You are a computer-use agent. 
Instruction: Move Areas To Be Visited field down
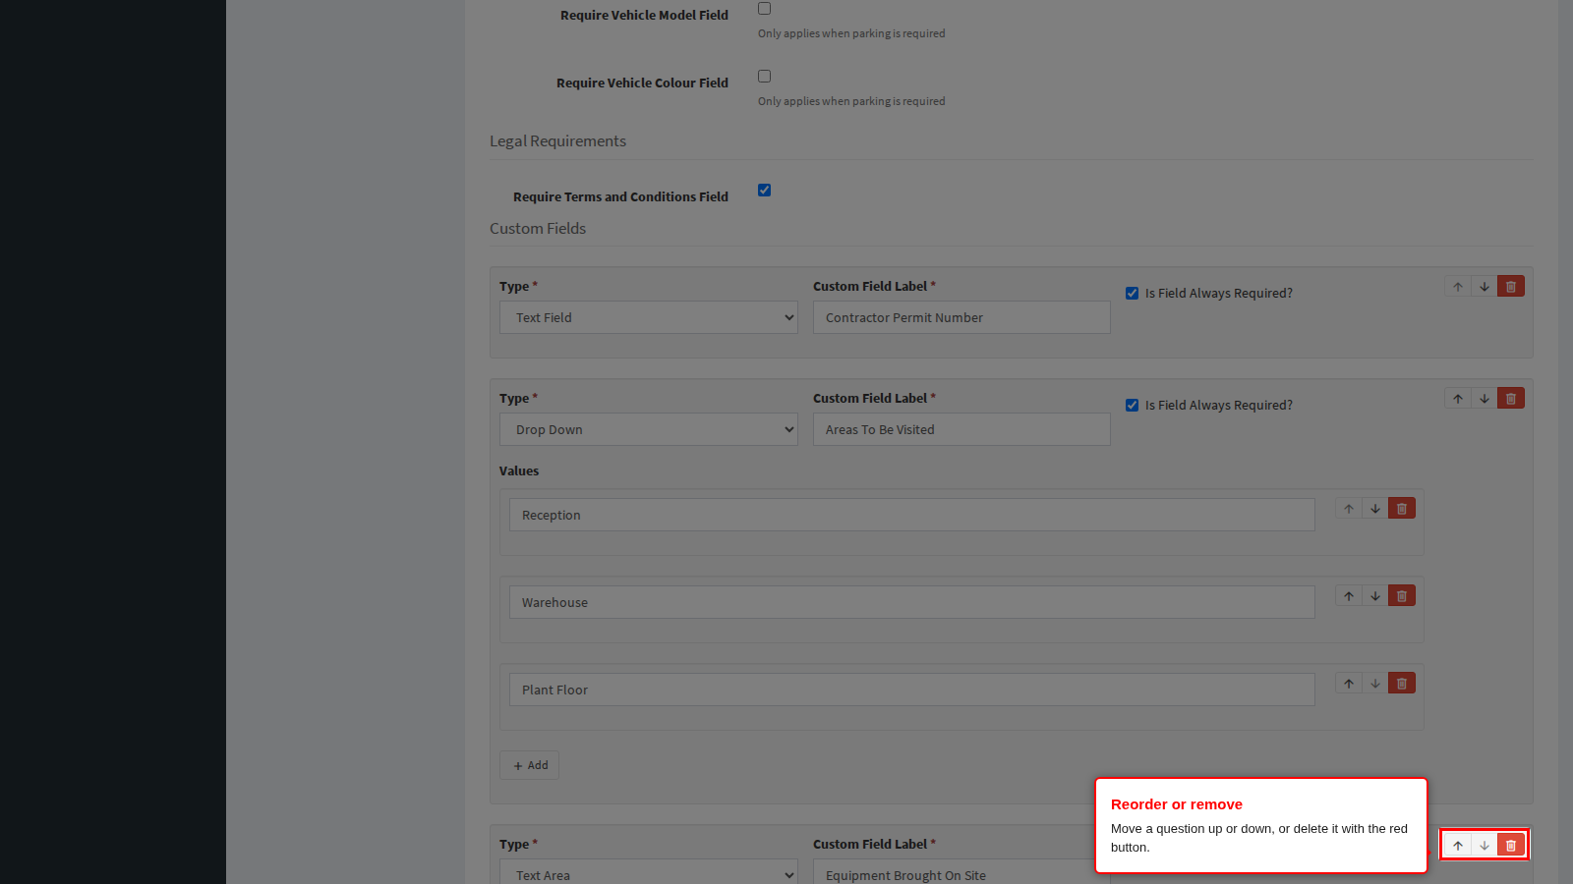(x=1485, y=399)
